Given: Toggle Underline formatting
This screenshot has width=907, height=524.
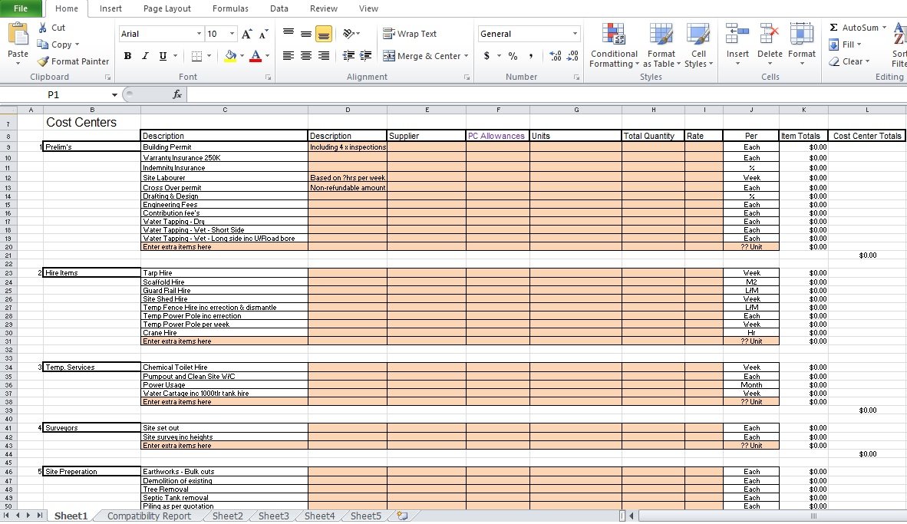Looking at the screenshot, I should coord(163,56).
